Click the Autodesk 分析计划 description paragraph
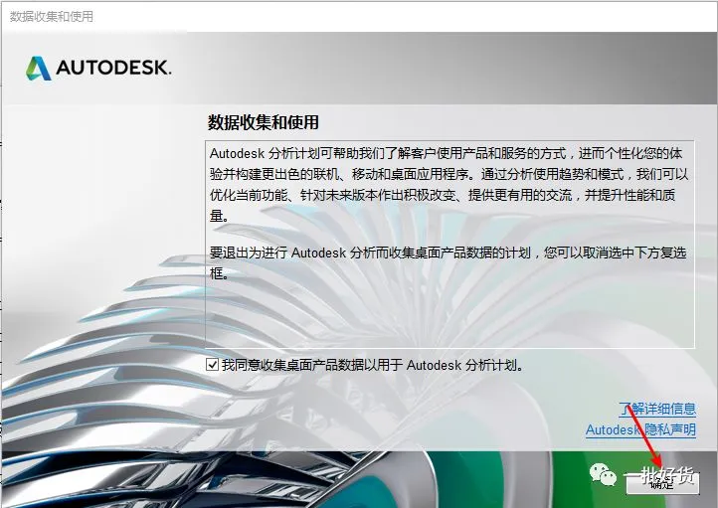Viewport: 718px width, 508px height. click(449, 185)
